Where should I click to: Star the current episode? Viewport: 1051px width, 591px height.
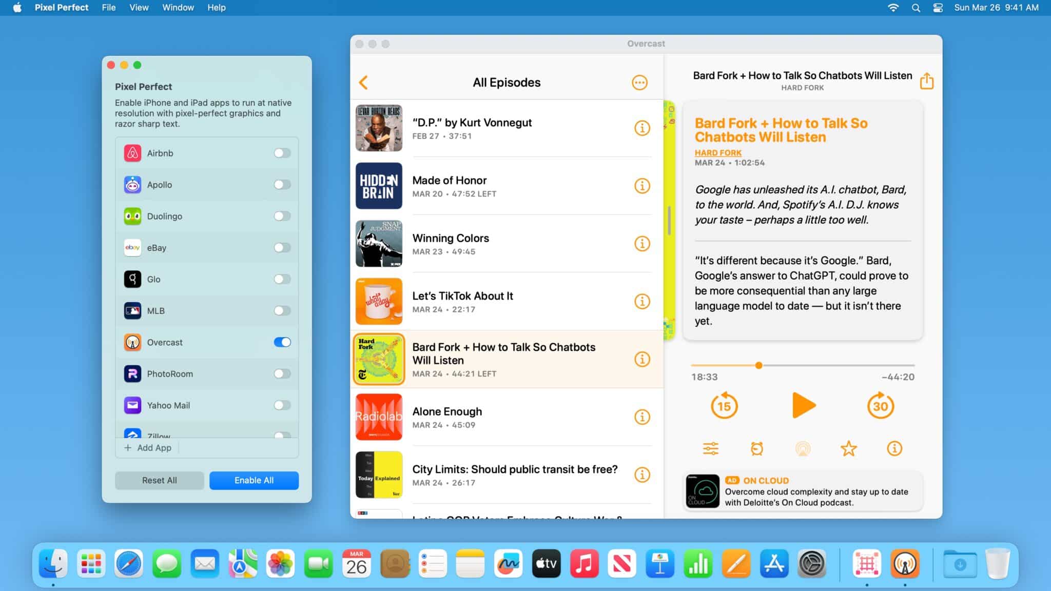click(x=848, y=448)
